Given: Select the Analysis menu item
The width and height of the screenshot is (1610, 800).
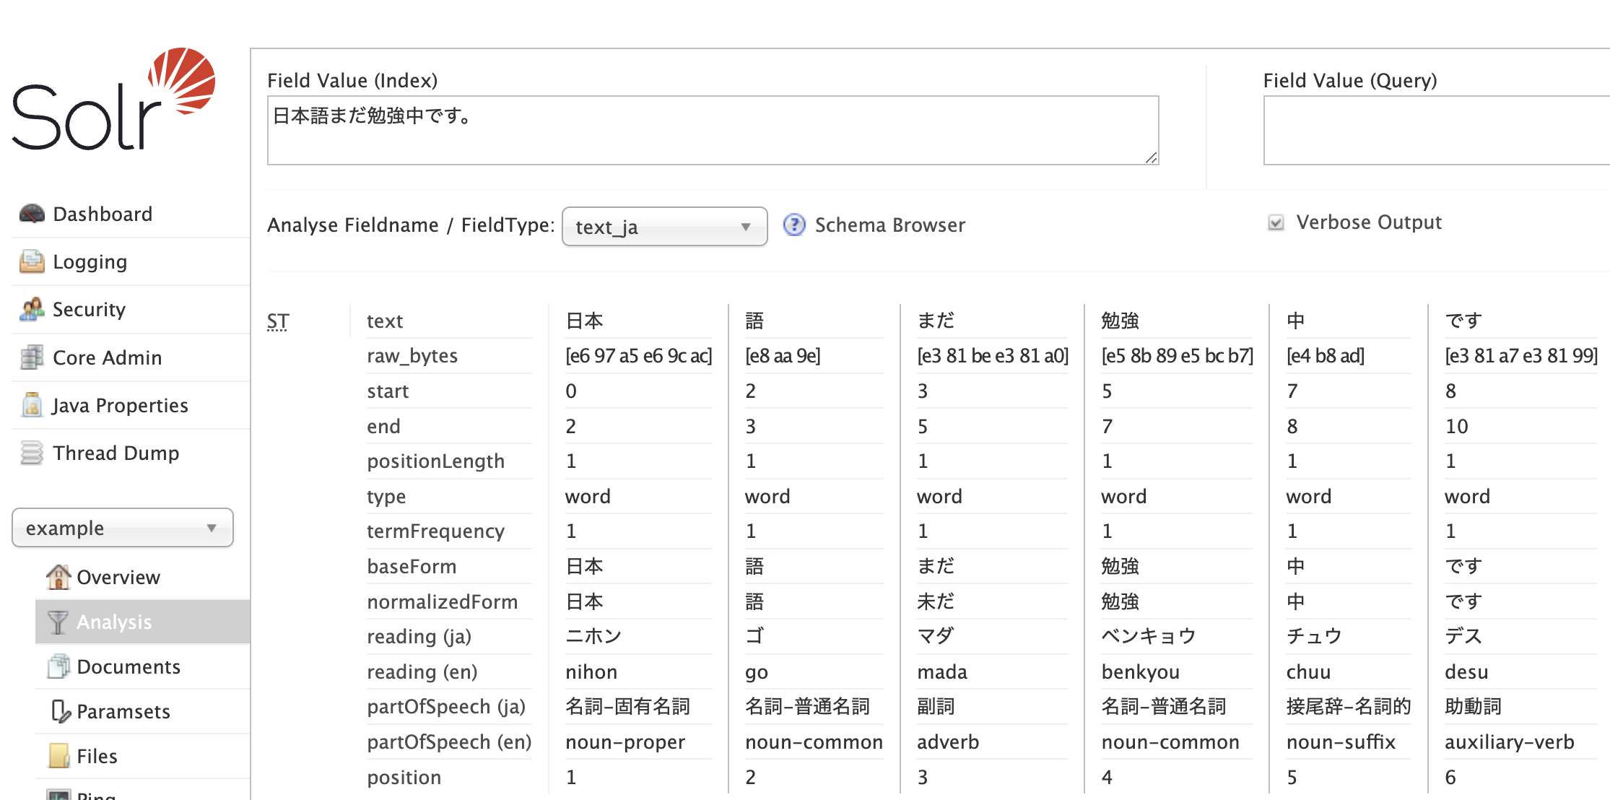Looking at the screenshot, I should (x=116, y=622).
